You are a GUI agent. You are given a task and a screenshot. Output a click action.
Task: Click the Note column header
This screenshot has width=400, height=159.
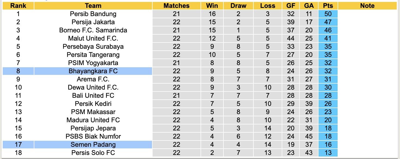(x=367, y=6)
